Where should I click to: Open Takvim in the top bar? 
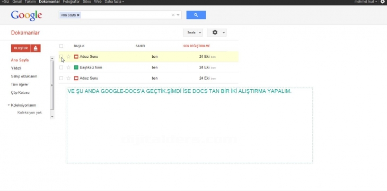(x=30, y=2)
